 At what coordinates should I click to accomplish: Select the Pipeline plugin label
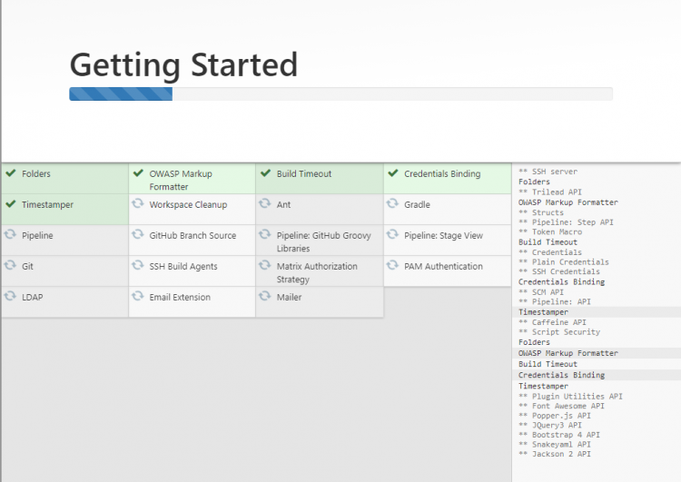(37, 235)
